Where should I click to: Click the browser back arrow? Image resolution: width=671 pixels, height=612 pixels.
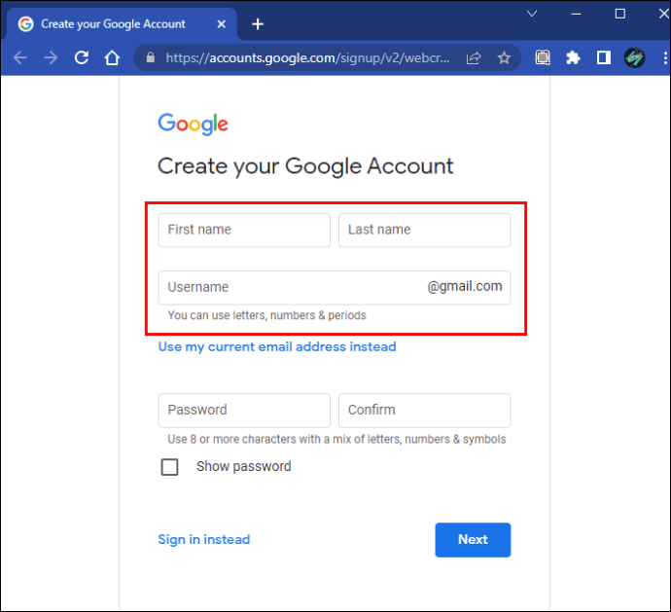pyautogui.click(x=19, y=58)
